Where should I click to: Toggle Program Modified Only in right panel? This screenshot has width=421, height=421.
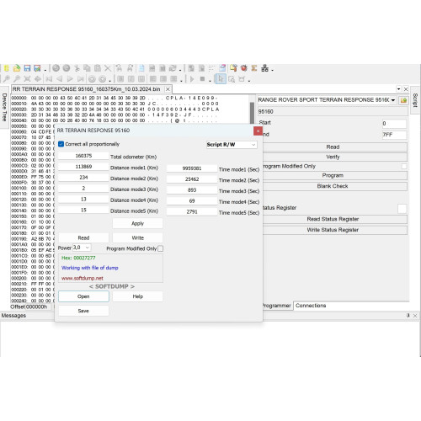point(404,166)
